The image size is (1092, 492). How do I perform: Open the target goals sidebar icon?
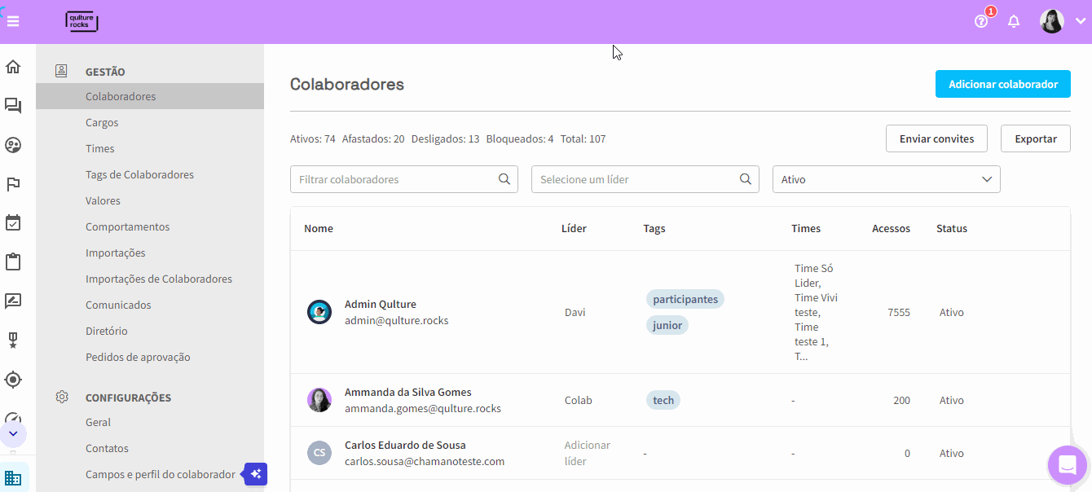pos(13,380)
